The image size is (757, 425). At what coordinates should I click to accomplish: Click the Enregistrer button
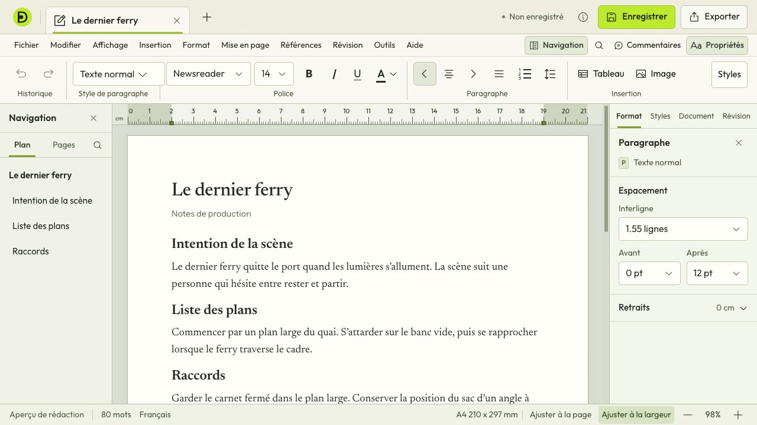[x=637, y=17]
